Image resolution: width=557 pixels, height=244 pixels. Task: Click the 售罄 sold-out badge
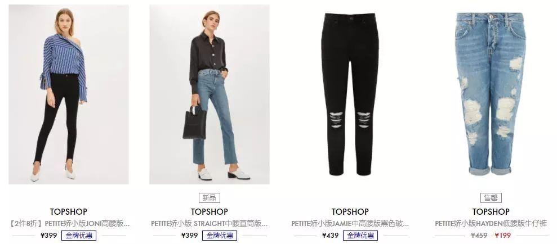click(x=491, y=198)
